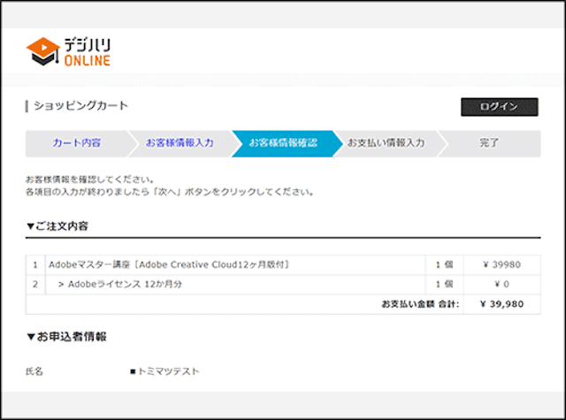Screen dimensions: 566x420
Task: Click quantity 1 個 for Adobeマスター講座
Action: pyautogui.click(x=444, y=265)
